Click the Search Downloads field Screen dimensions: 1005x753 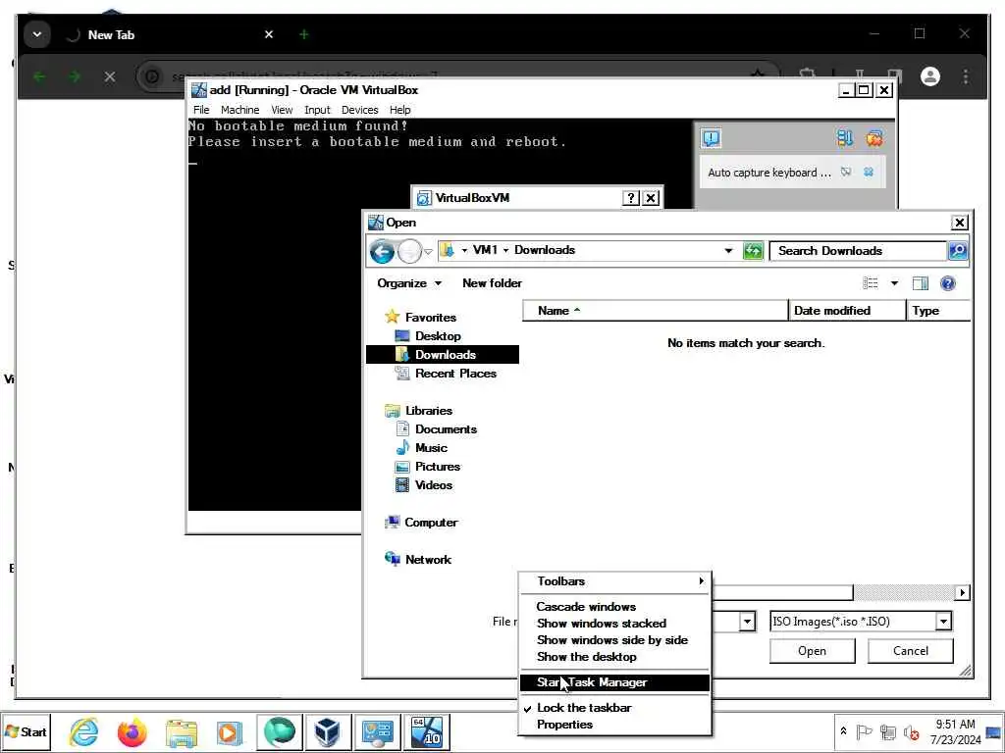(x=858, y=250)
